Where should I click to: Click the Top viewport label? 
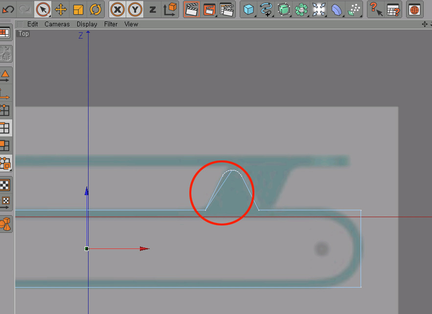[x=23, y=34]
